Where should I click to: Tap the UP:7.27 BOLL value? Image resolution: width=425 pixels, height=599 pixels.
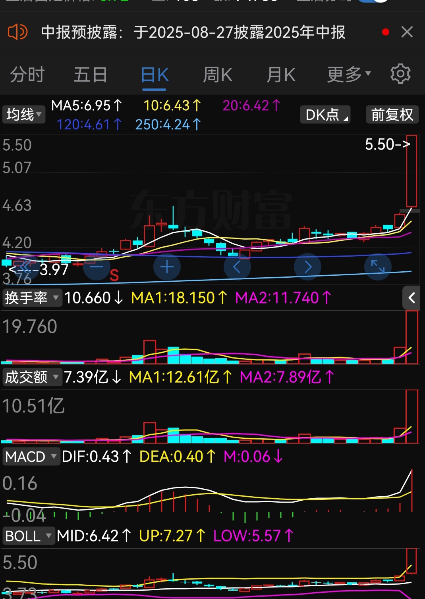172,536
